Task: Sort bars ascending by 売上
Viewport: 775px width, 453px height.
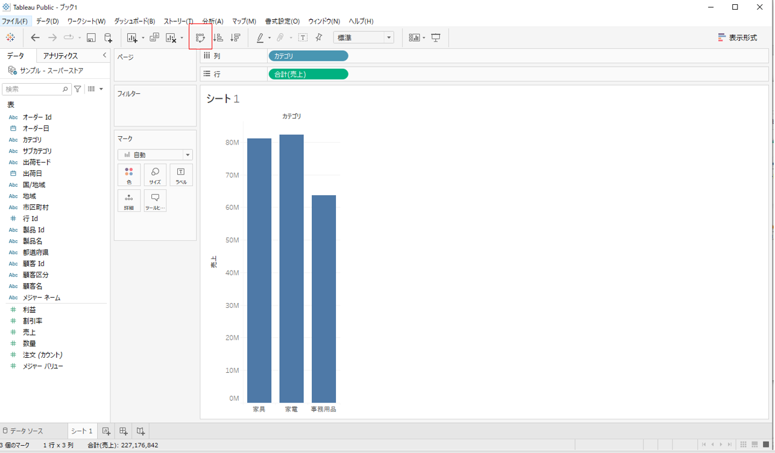Action: [218, 37]
